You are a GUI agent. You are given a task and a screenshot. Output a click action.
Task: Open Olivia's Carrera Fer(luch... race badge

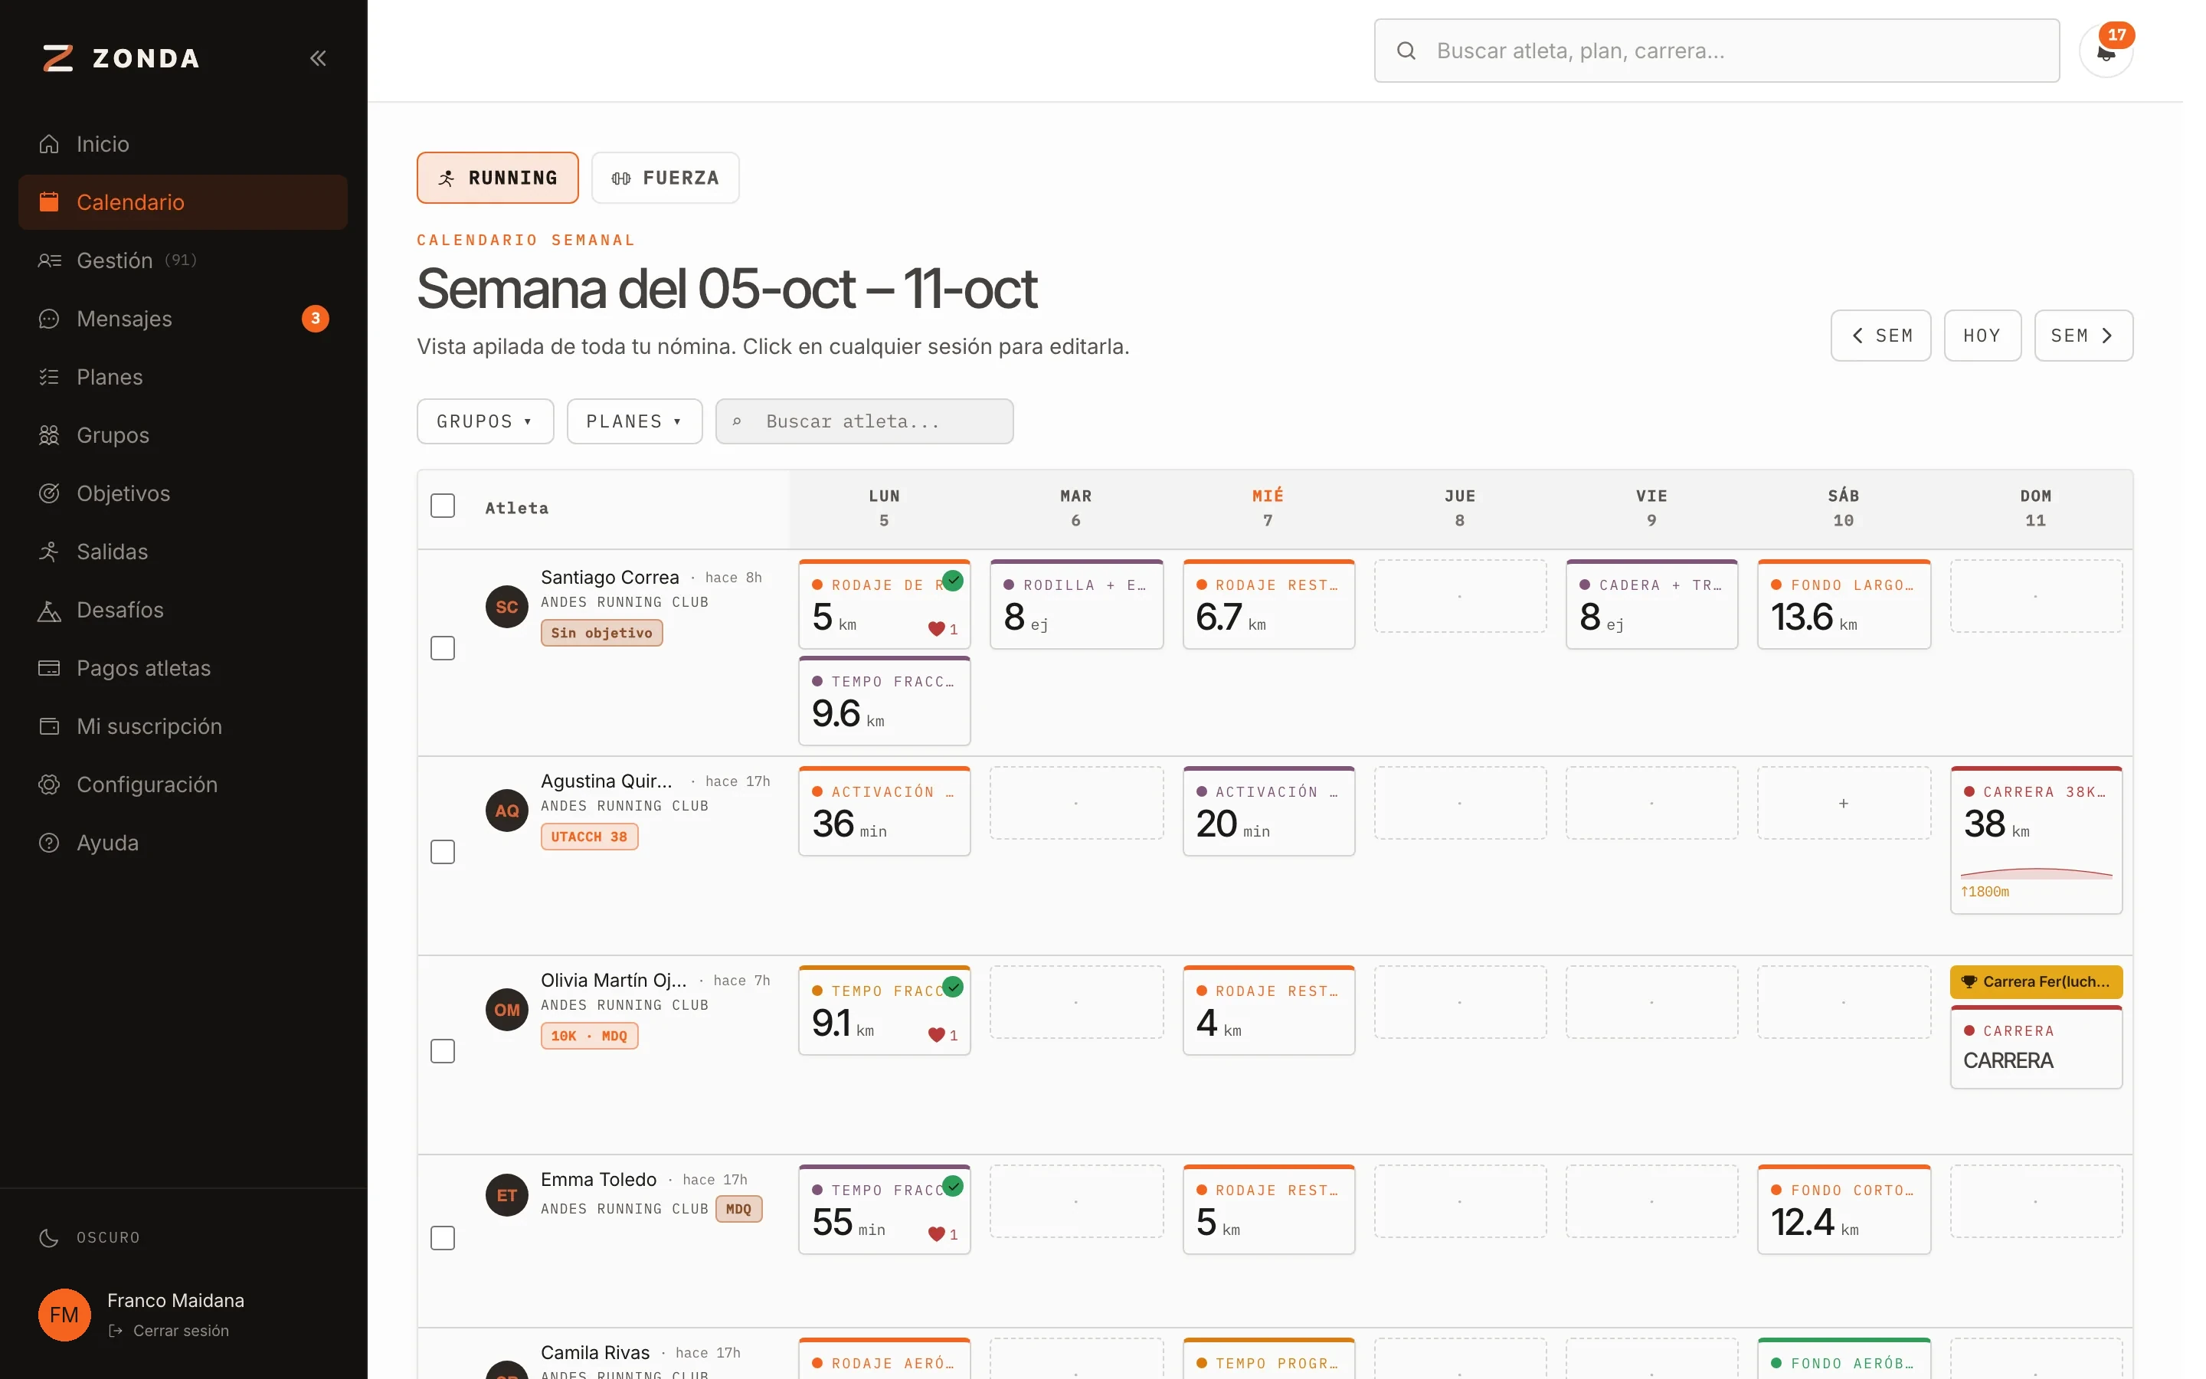(2035, 982)
